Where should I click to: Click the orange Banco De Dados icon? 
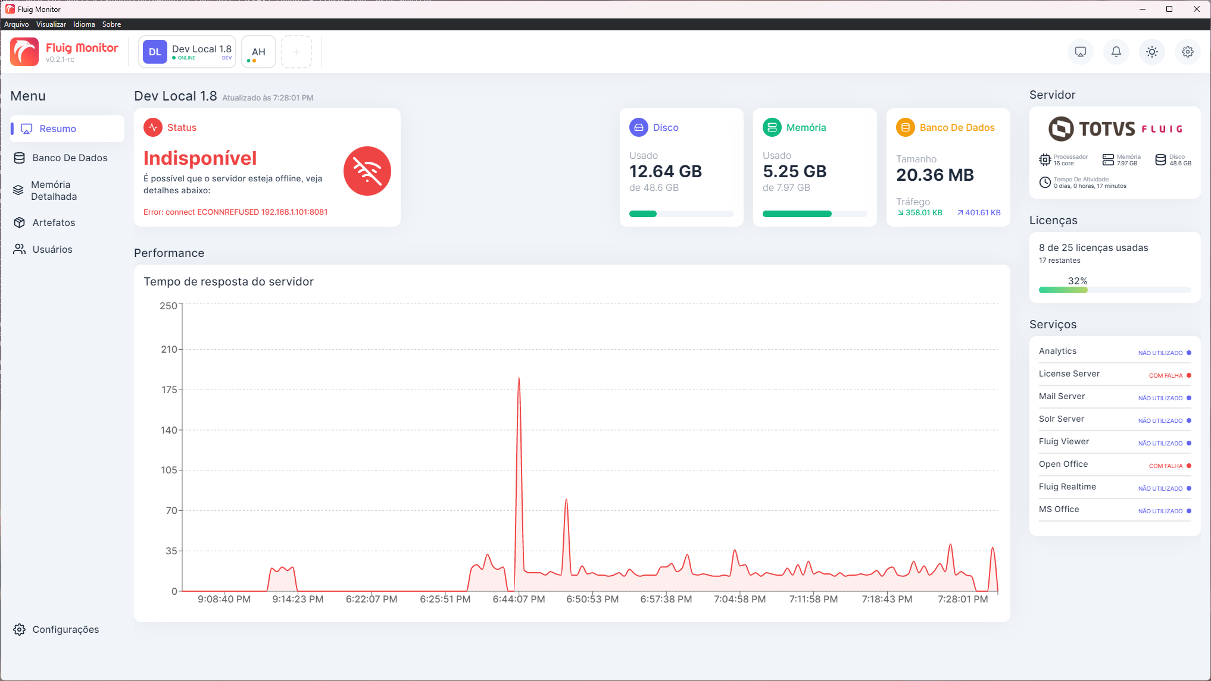906,127
